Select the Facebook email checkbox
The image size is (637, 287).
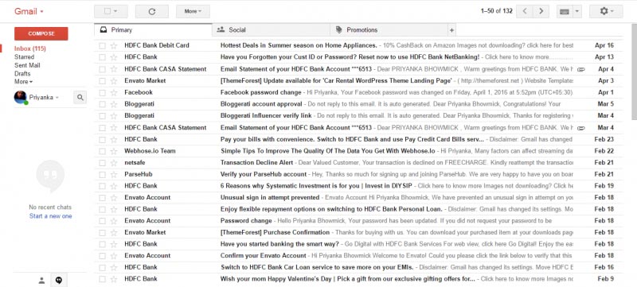102,92
